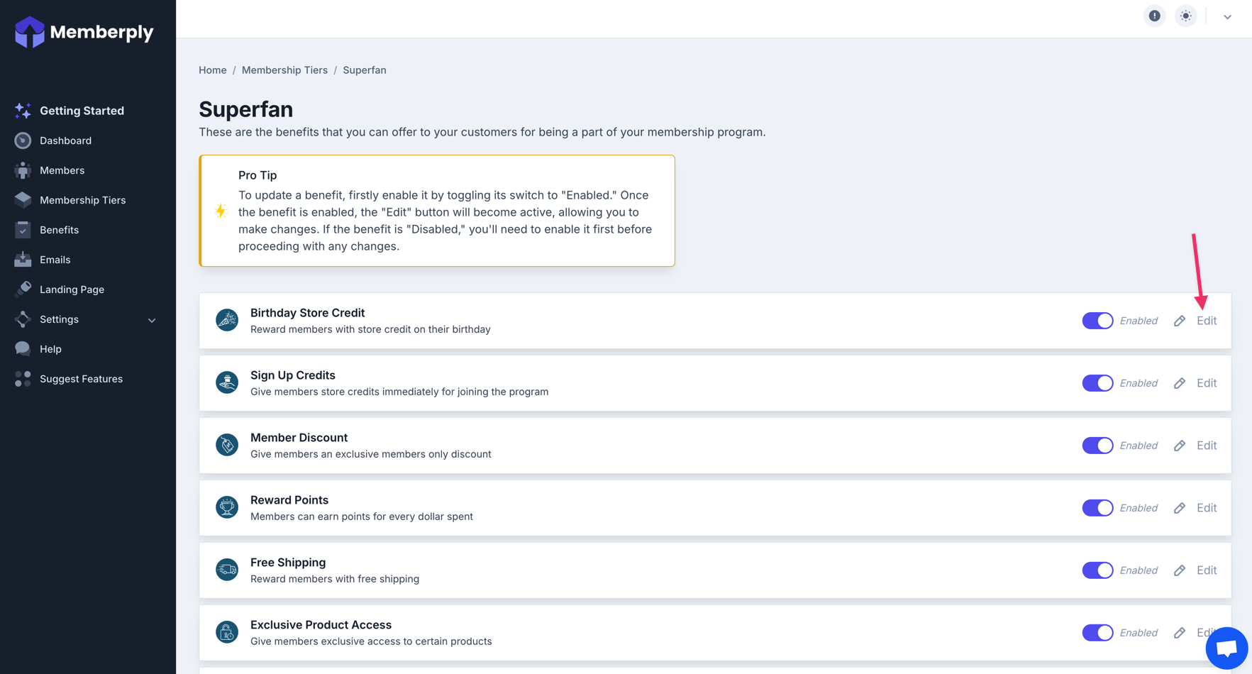This screenshot has width=1252, height=674.
Task: Click the Reward Points trophy icon
Action: (227, 507)
